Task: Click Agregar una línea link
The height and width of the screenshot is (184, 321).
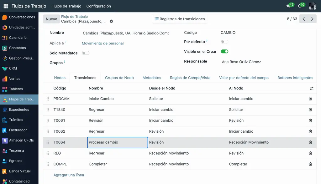Action: point(69,175)
